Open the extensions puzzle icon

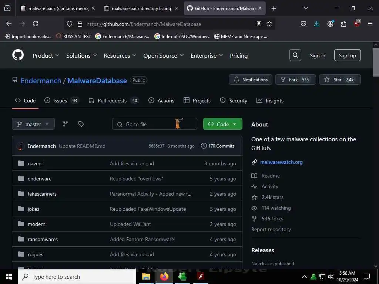point(343,24)
